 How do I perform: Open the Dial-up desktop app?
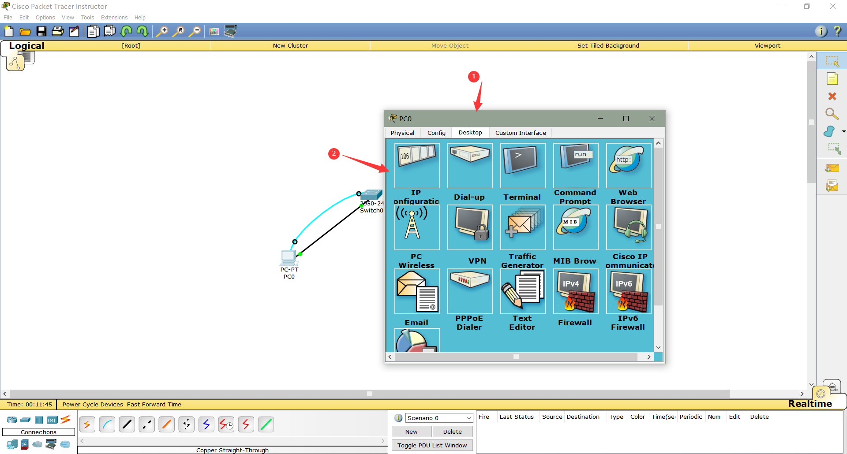(470, 166)
